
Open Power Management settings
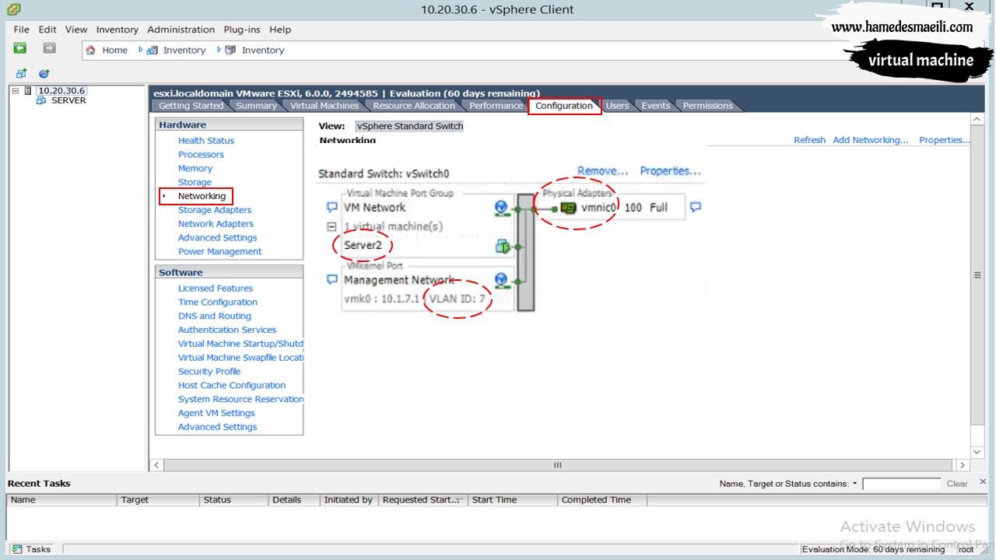coord(219,252)
